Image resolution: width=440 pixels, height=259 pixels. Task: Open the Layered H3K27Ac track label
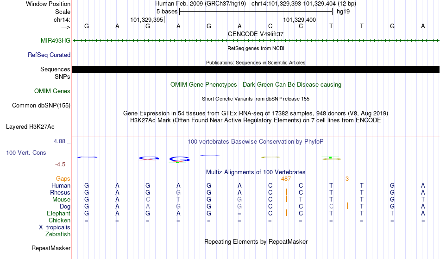click(30, 126)
